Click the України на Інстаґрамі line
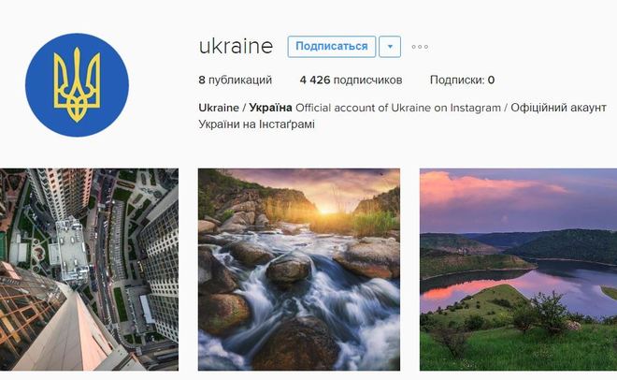This screenshot has width=617, height=380. 256,124
